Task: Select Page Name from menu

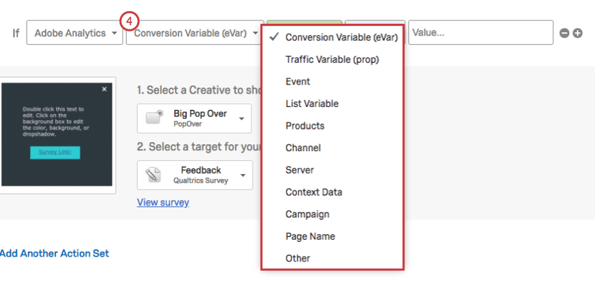Action: click(x=310, y=236)
